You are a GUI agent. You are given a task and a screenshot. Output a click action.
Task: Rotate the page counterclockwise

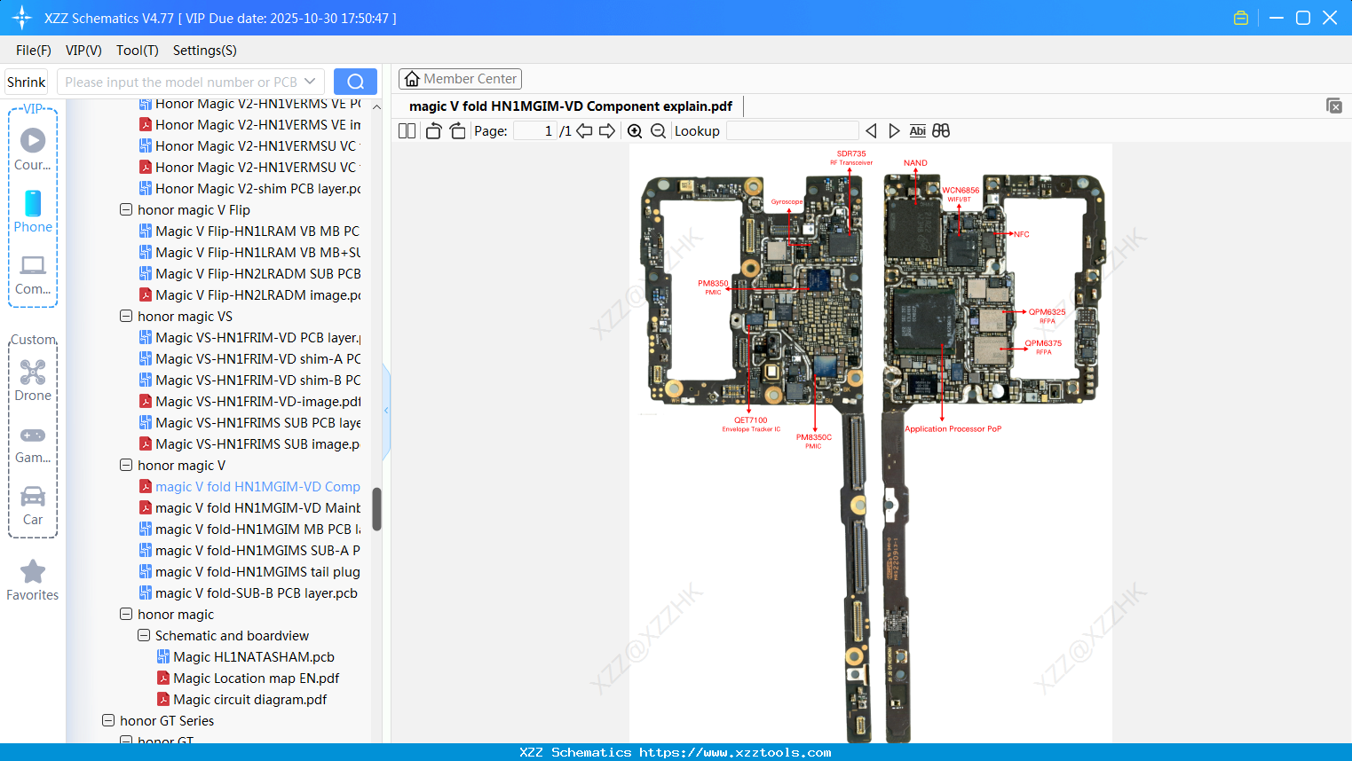(433, 131)
